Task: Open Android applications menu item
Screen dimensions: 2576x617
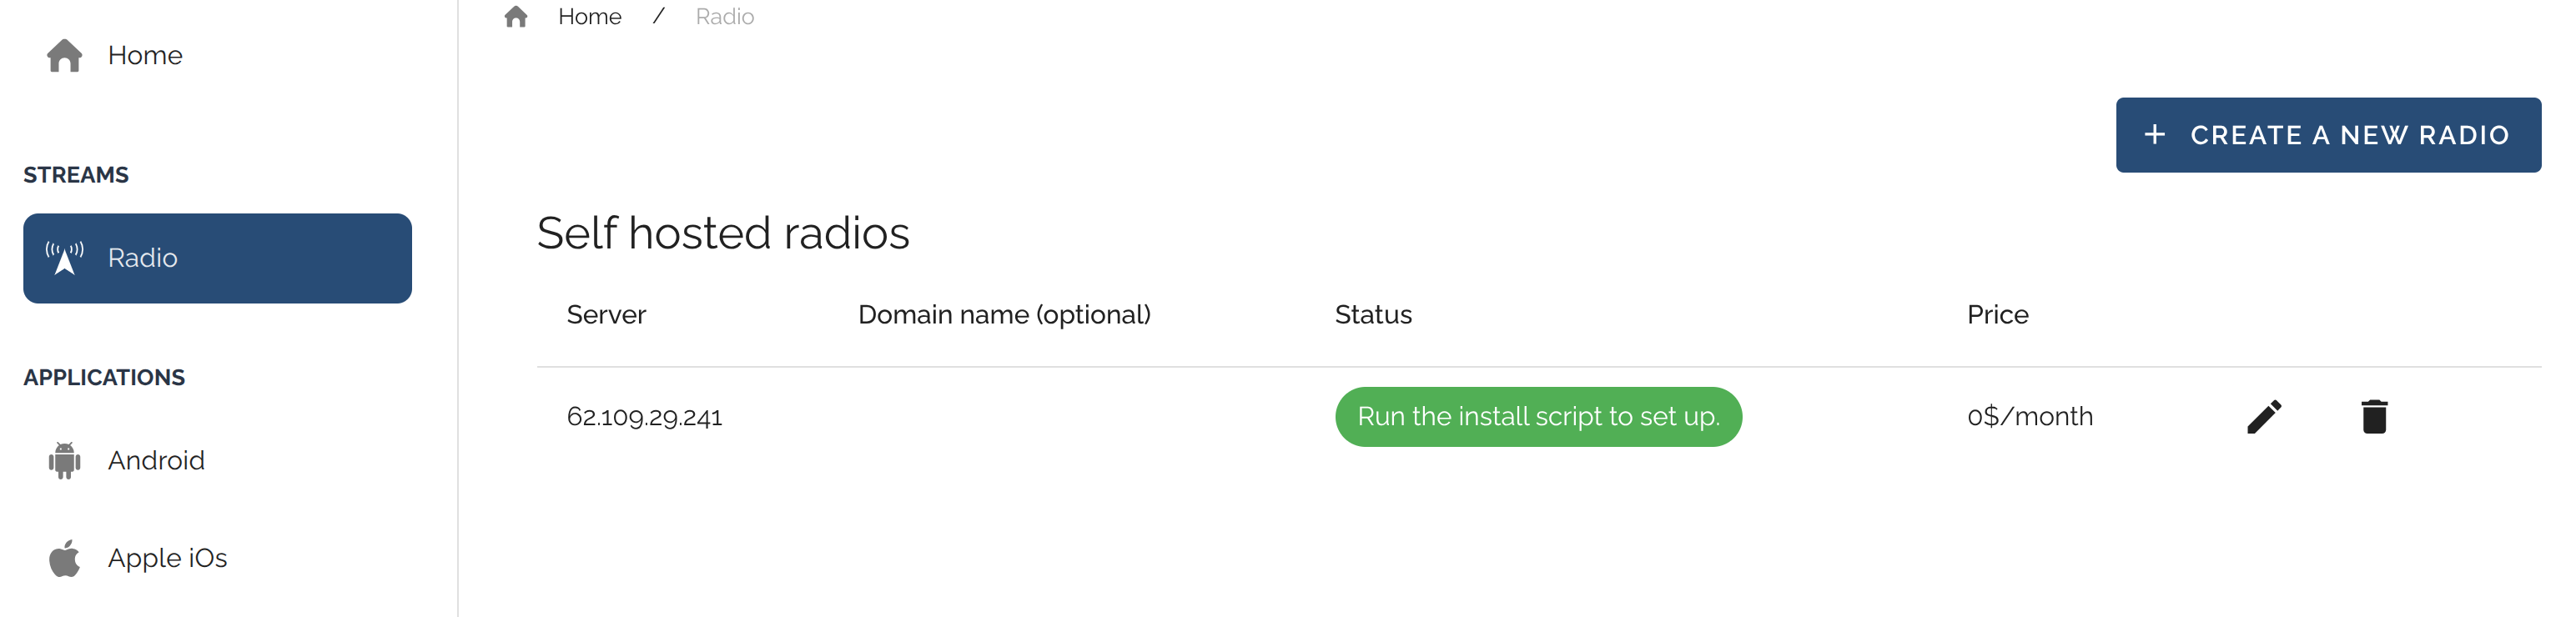Action: (x=156, y=460)
